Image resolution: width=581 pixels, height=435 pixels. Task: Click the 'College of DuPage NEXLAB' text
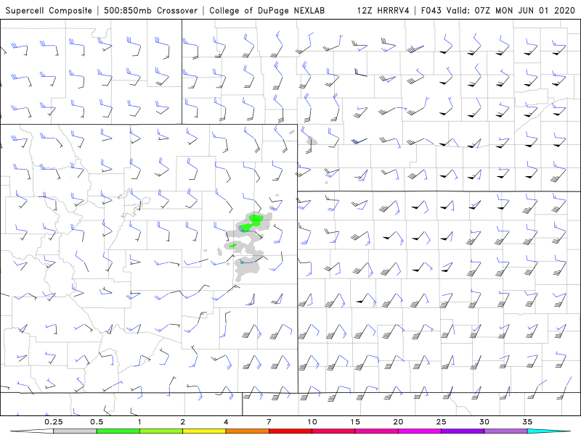click(267, 10)
